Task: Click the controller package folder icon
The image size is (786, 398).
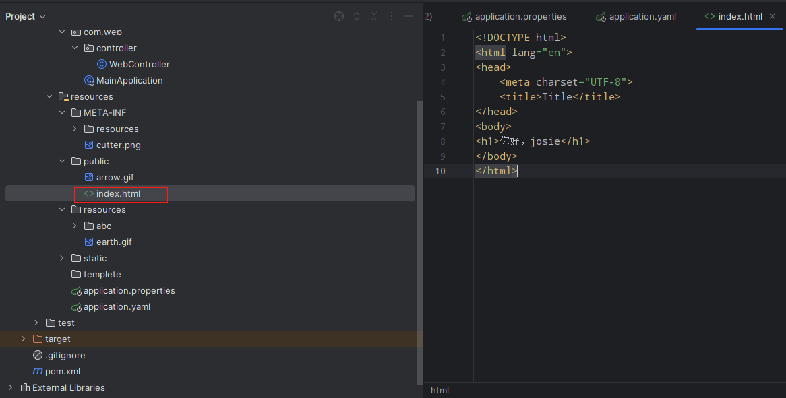Action: click(x=89, y=48)
